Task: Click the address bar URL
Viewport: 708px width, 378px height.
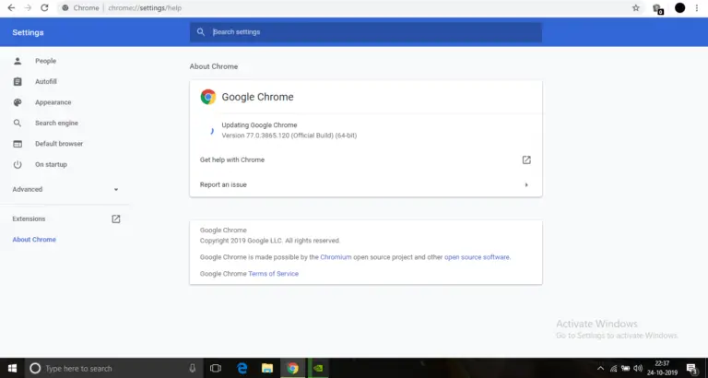Action: pyautogui.click(x=145, y=7)
